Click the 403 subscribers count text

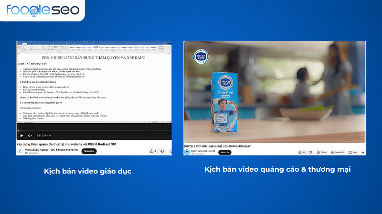32,153
